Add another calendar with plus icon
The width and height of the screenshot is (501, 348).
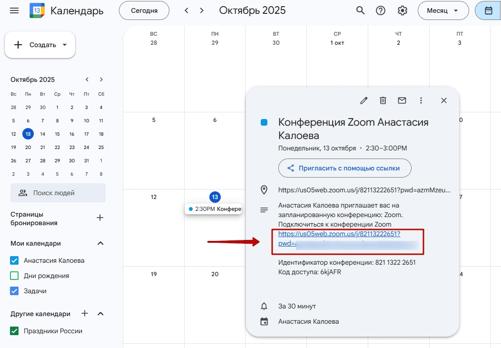[x=85, y=314]
